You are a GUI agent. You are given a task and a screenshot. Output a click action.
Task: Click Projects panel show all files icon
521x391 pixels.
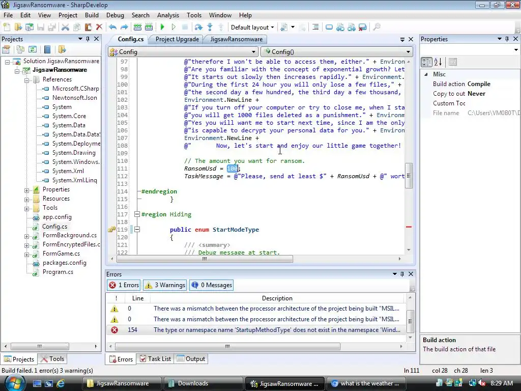coord(20,49)
